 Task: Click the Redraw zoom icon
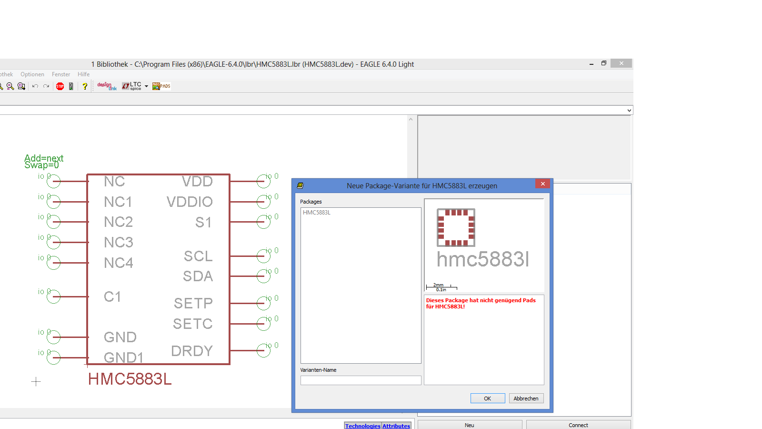pyautogui.click(x=10, y=86)
